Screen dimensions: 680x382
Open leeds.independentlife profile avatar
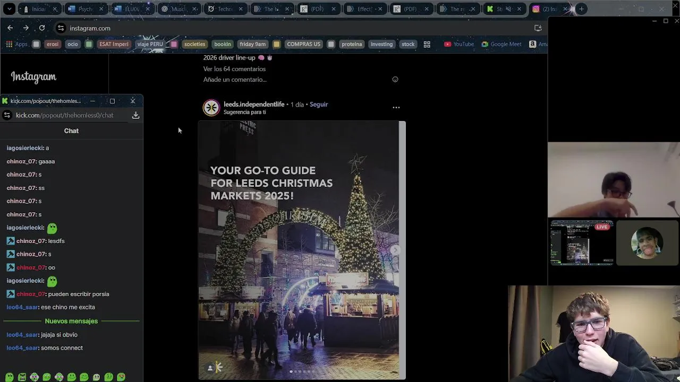pyautogui.click(x=211, y=108)
